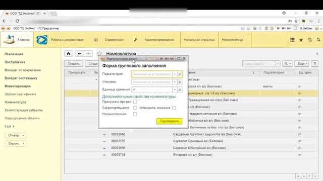The height and width of the screenshot is (181, 323).
Task: Click the icon before Справочники
Action: [95, 40]
